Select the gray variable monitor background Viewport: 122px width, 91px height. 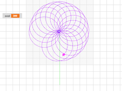coord(12,16)
